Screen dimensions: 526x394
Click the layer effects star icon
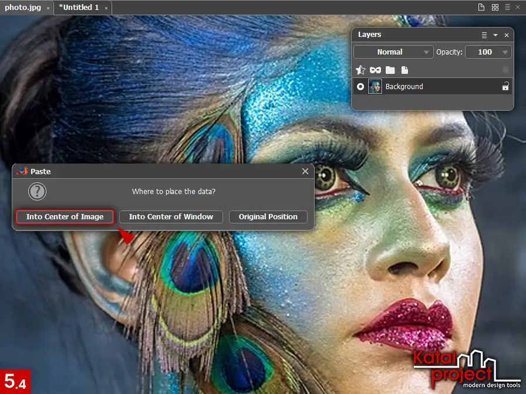coord(361,70)
